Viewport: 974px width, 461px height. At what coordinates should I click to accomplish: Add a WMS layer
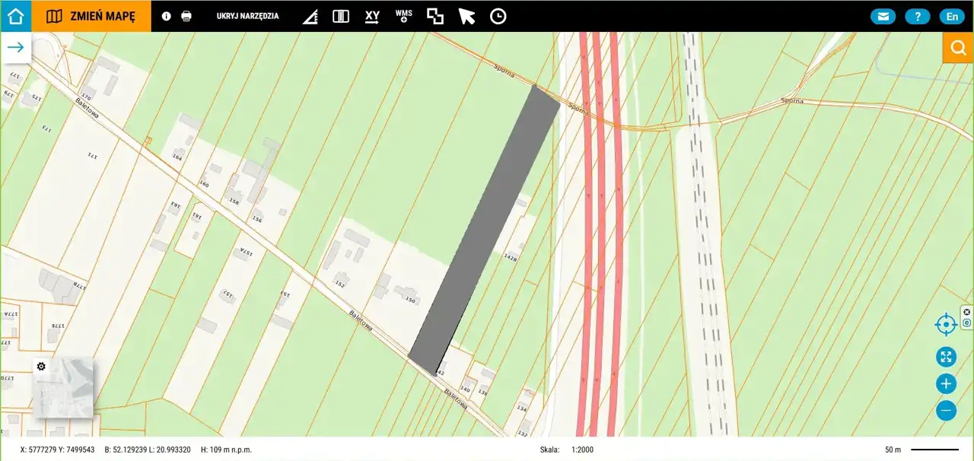tap(403, 16)
